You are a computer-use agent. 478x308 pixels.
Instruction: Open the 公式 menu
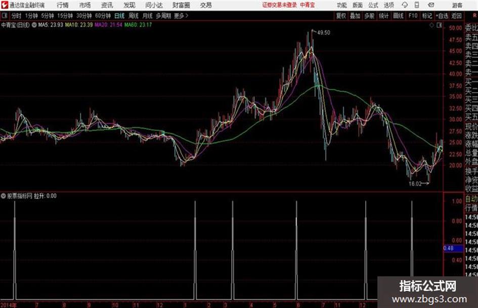[x=373, y=5]
